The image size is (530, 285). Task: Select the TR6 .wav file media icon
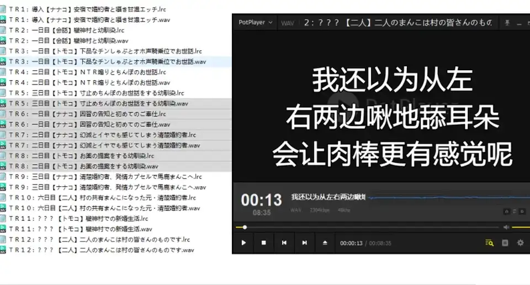point(3,124)
